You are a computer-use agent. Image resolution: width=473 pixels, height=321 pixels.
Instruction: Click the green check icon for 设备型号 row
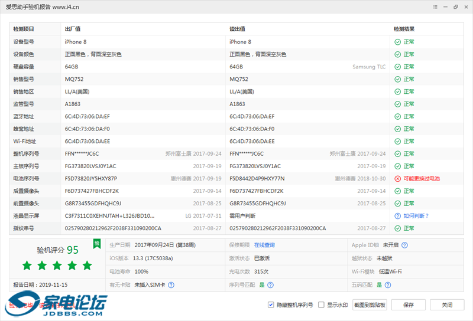[397, 42]
